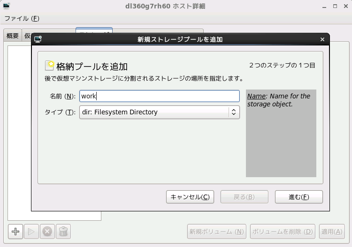Image resolution: width=352 pixels, height=247 pixels.
Task: Click the stop pool red X icon
Action: point(47,232)
